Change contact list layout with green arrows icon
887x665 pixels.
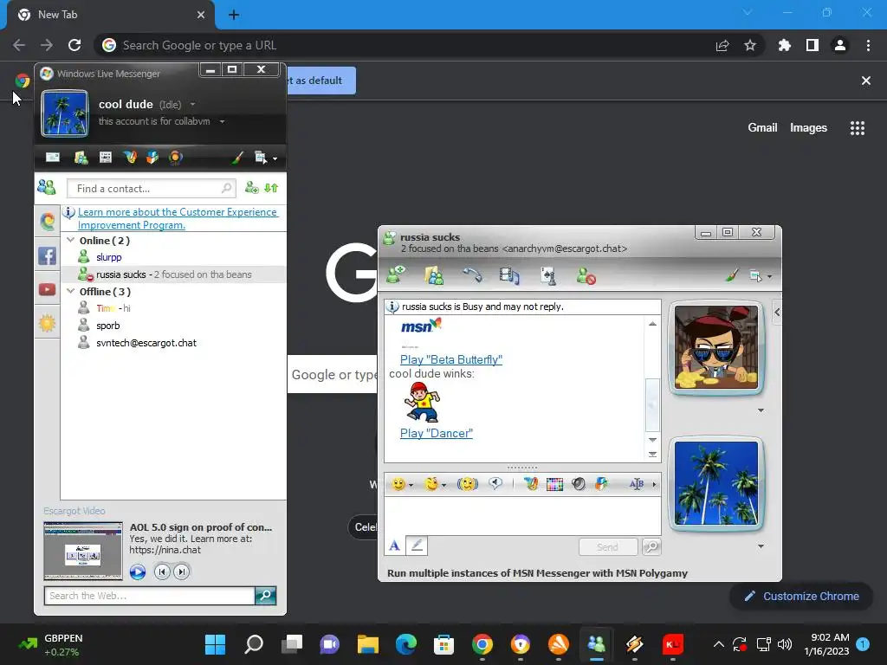click(271, 188)
